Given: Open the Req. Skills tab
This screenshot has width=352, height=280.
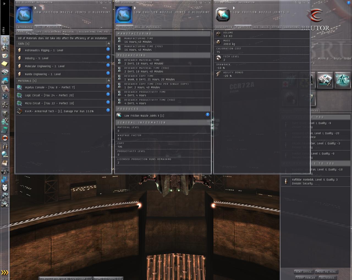Looking at the screenshot, I should tap(261, 27).
